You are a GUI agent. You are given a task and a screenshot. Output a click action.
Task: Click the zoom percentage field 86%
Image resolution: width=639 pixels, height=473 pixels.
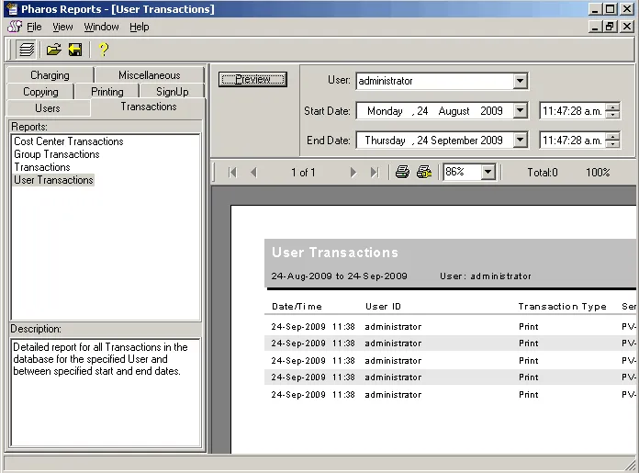462,172
